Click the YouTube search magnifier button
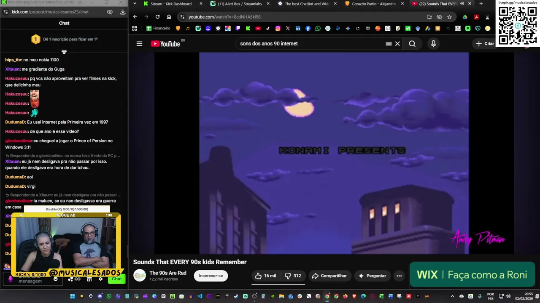The width and height of the screenshot is (540, 303). point(412,44)
